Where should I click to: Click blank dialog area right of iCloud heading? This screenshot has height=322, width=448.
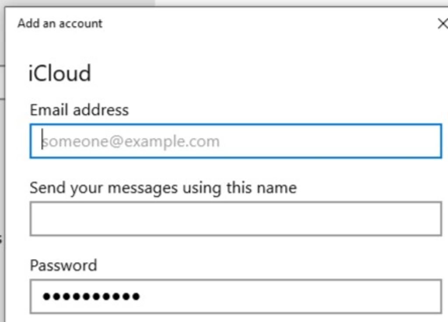[262, 73]
